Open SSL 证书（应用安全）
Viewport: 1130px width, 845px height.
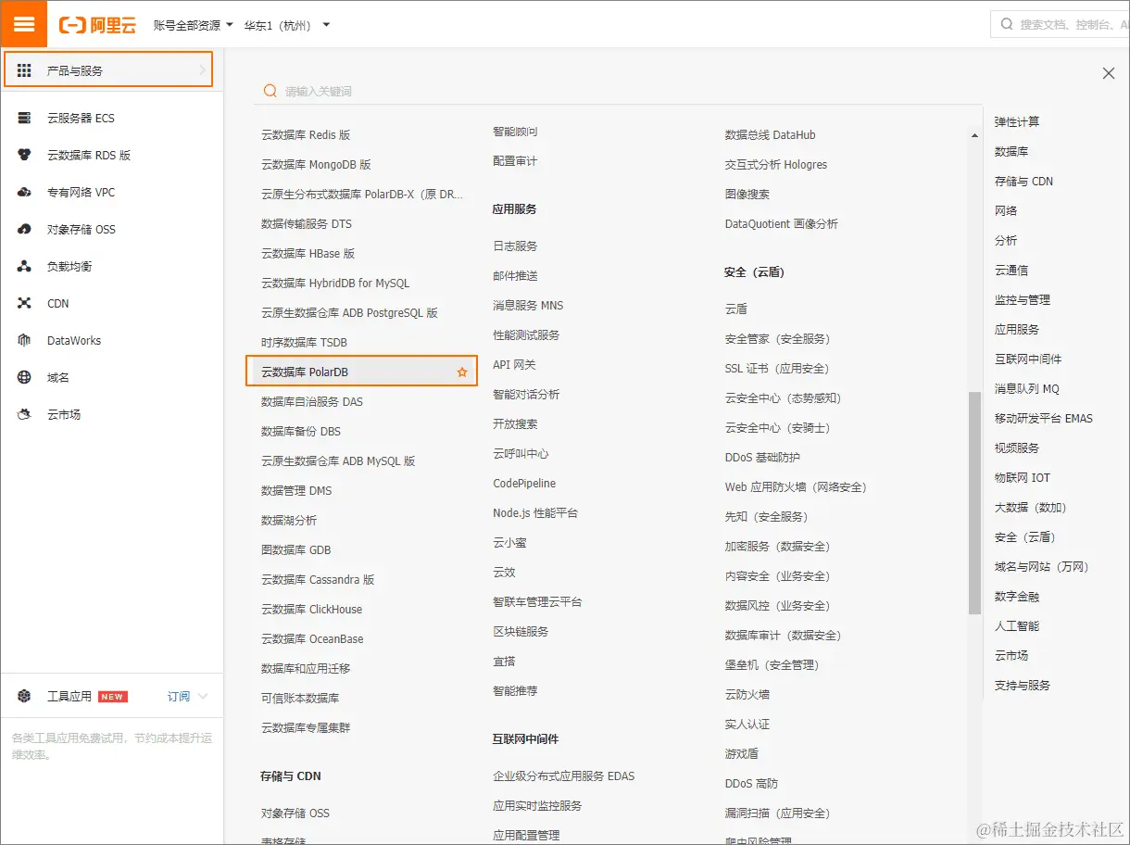click(776, 368)
